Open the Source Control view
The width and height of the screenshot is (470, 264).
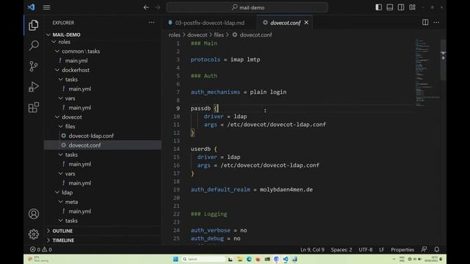click(x=34, y=66)
